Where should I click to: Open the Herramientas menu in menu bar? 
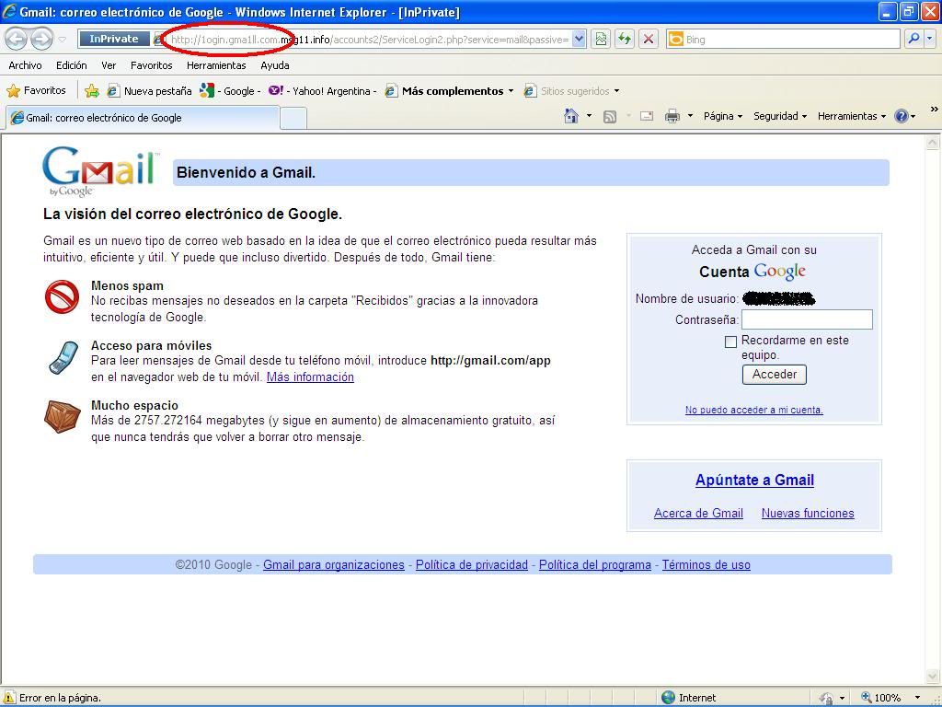coord(216,65)
